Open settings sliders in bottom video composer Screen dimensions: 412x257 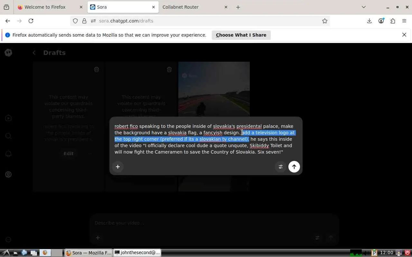pyautogui.click(x=317, y=238)
